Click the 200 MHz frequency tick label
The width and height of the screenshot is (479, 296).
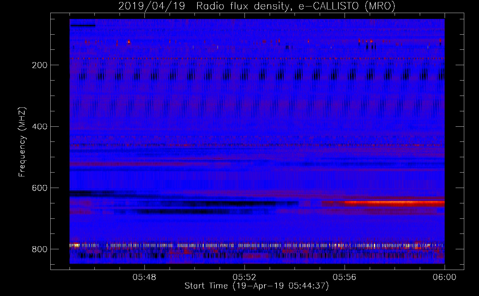click(39, 65)
